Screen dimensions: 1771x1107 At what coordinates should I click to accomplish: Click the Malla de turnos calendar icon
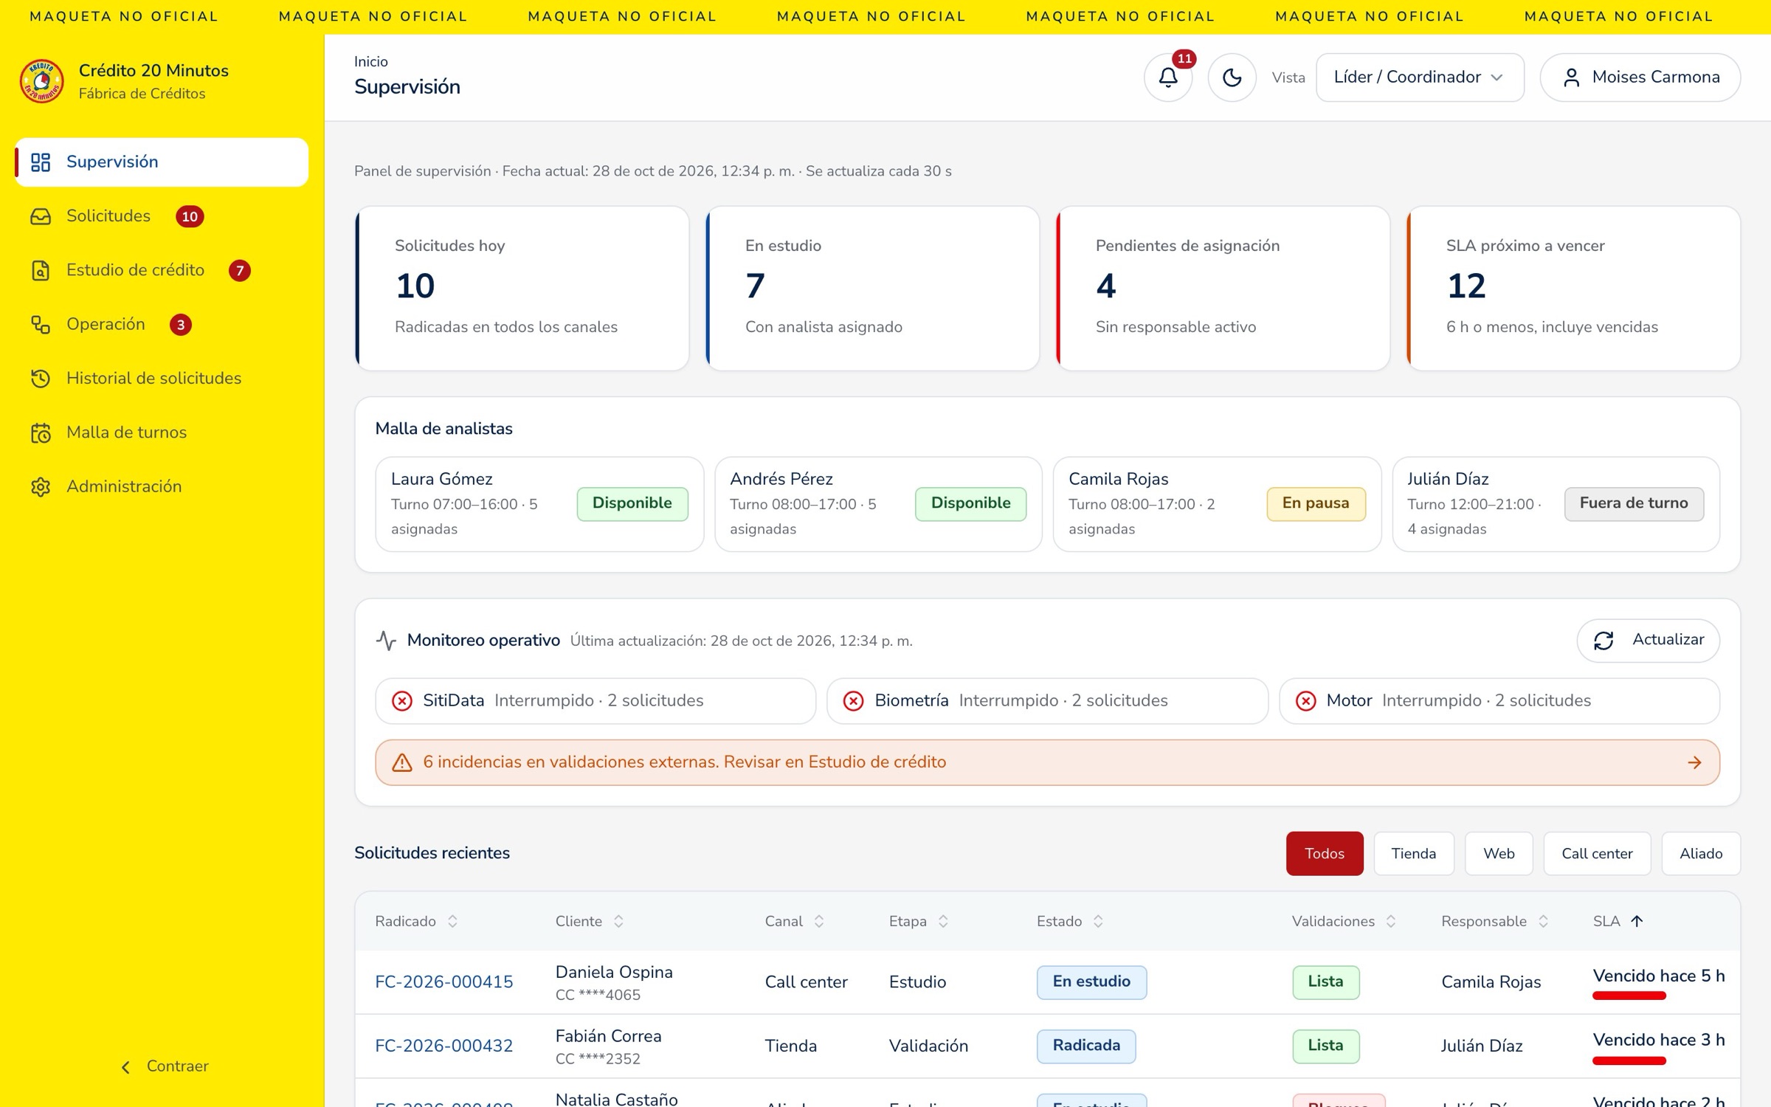point(41,432)
